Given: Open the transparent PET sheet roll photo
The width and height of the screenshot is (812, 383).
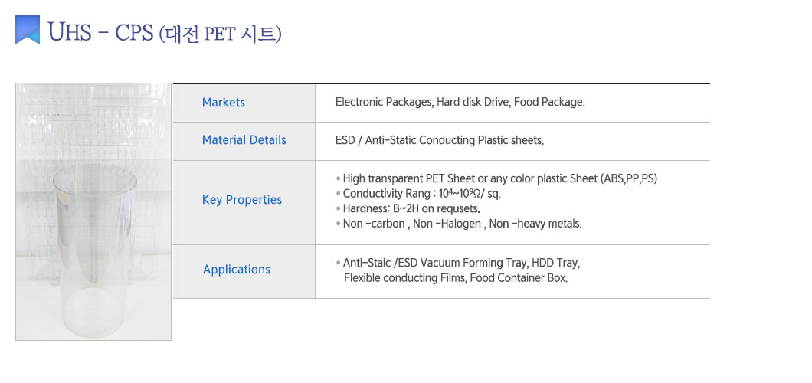Looking at the screenshot, I should tap(93, 211).
